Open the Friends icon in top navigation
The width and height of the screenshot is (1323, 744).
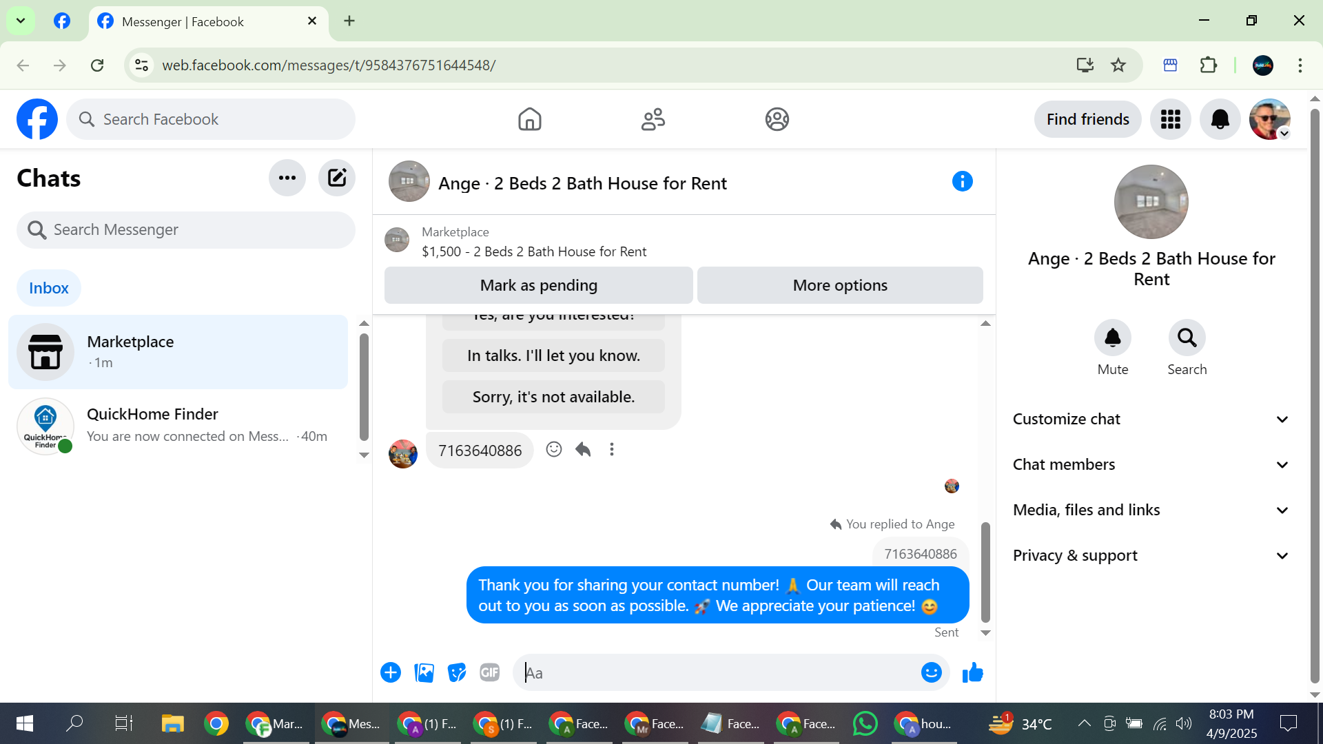(653, 119)
